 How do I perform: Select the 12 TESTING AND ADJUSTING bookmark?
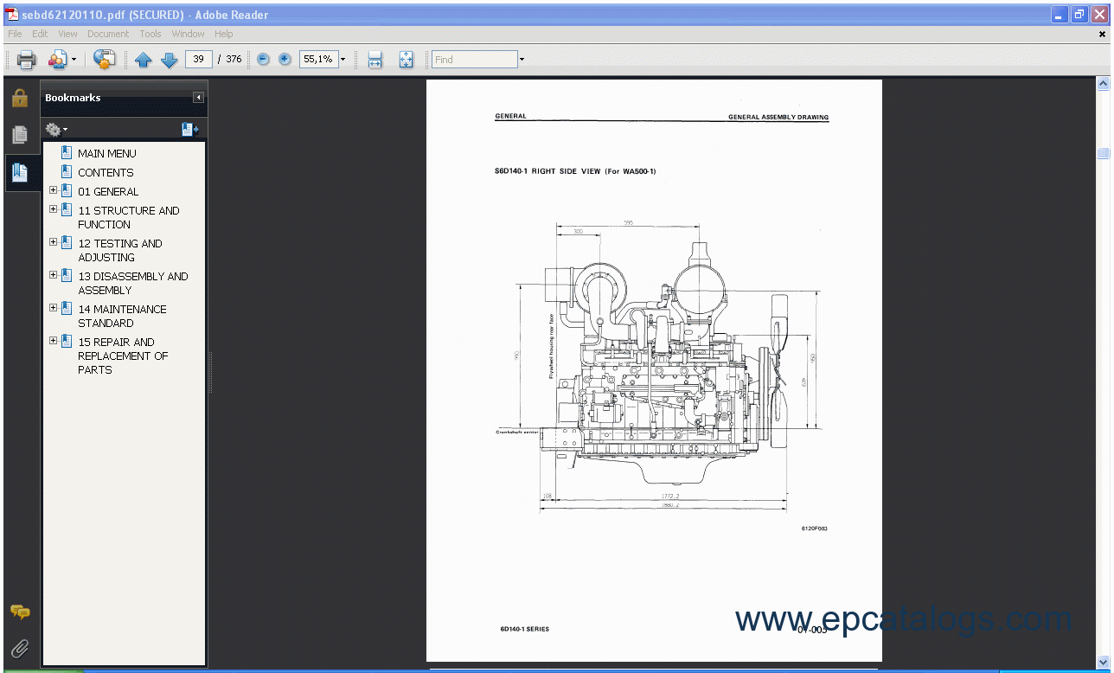click(120, 250)
